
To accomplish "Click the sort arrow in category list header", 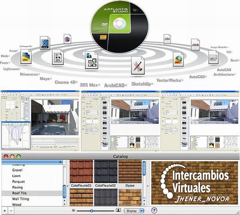I will [60, 162].
